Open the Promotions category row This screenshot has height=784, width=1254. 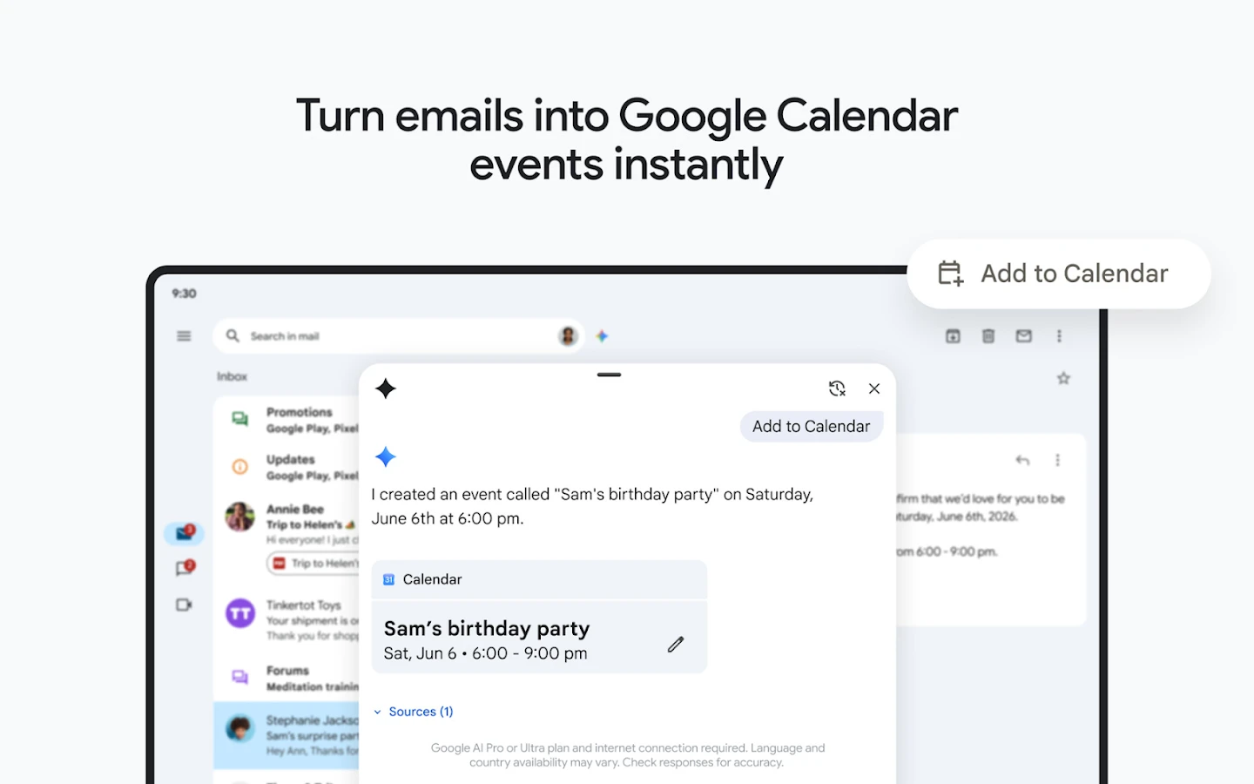[x=287, y=420]
